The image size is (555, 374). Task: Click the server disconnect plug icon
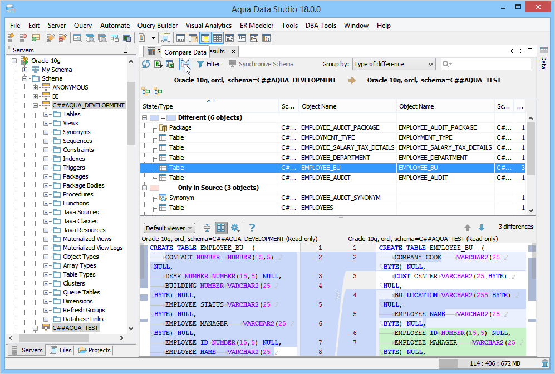click(63, 37)
